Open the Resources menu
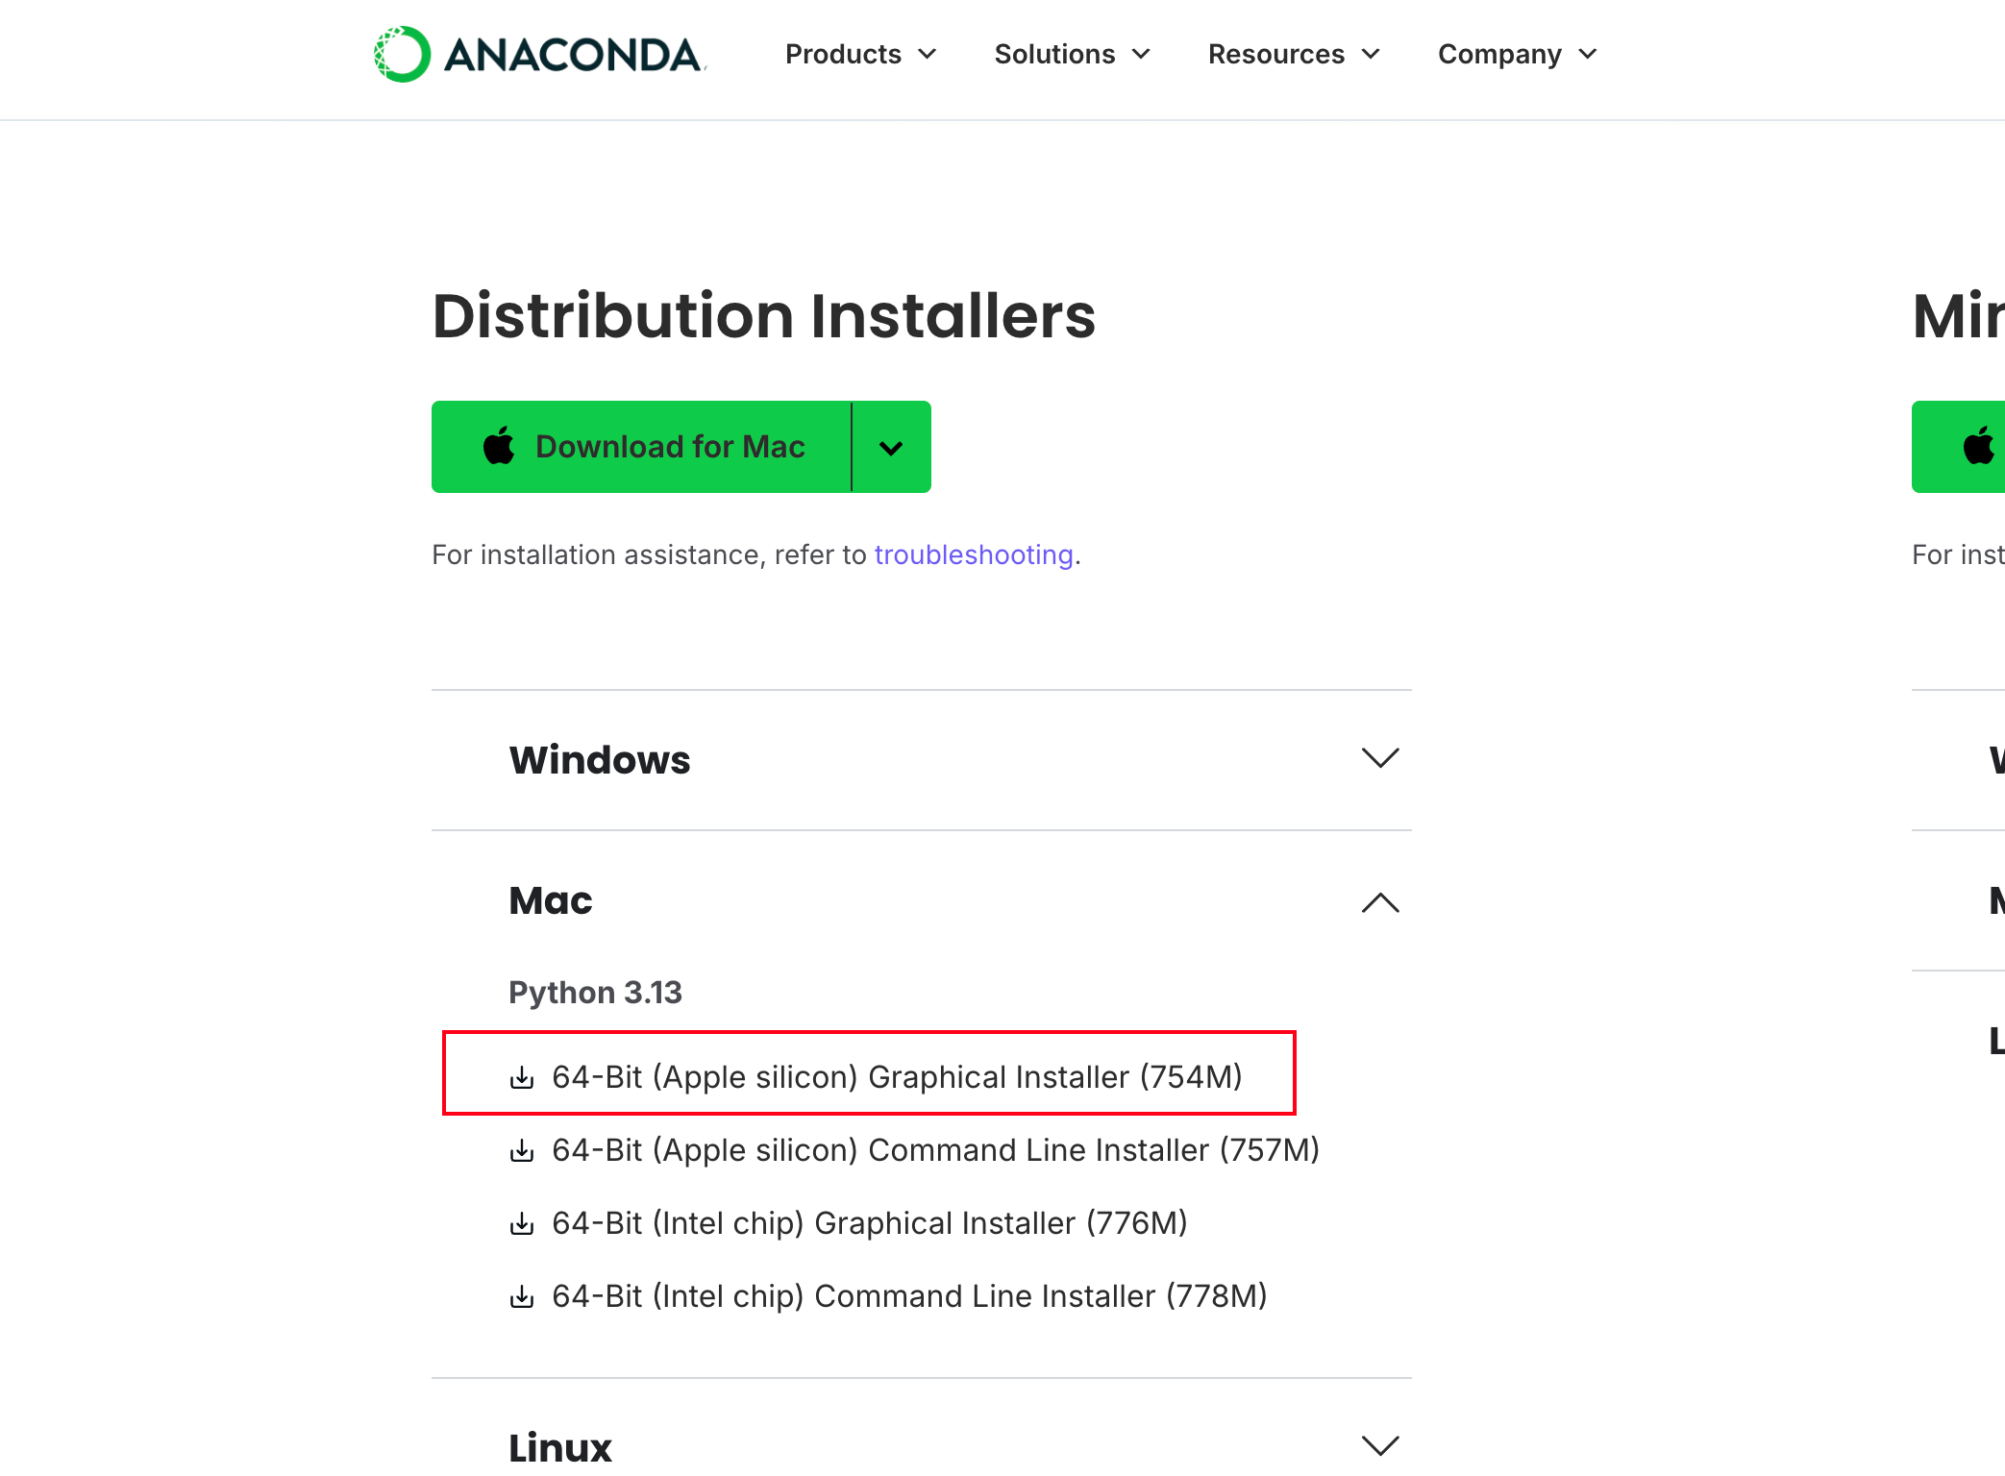This screenshot has width=2005, height=1476. coord(1294,55)
